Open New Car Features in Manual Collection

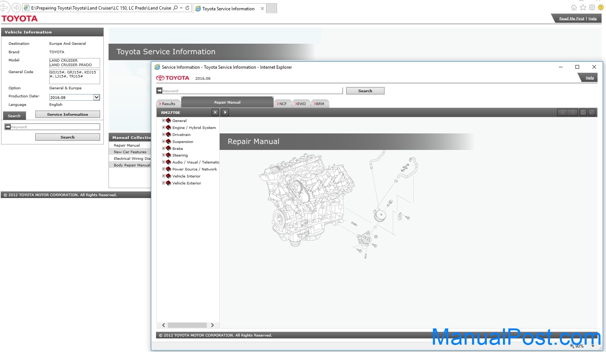tap(130, 152)
